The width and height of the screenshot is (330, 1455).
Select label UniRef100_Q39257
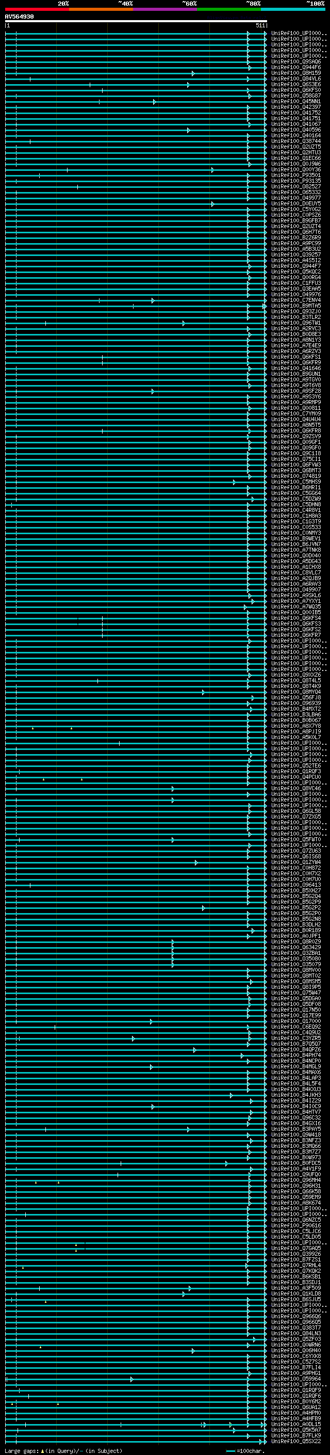pyautogui.click(x=296, y=255)
